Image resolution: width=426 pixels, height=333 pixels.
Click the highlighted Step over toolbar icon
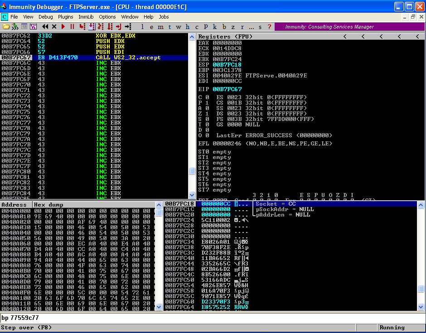click(x=92, y=27)
